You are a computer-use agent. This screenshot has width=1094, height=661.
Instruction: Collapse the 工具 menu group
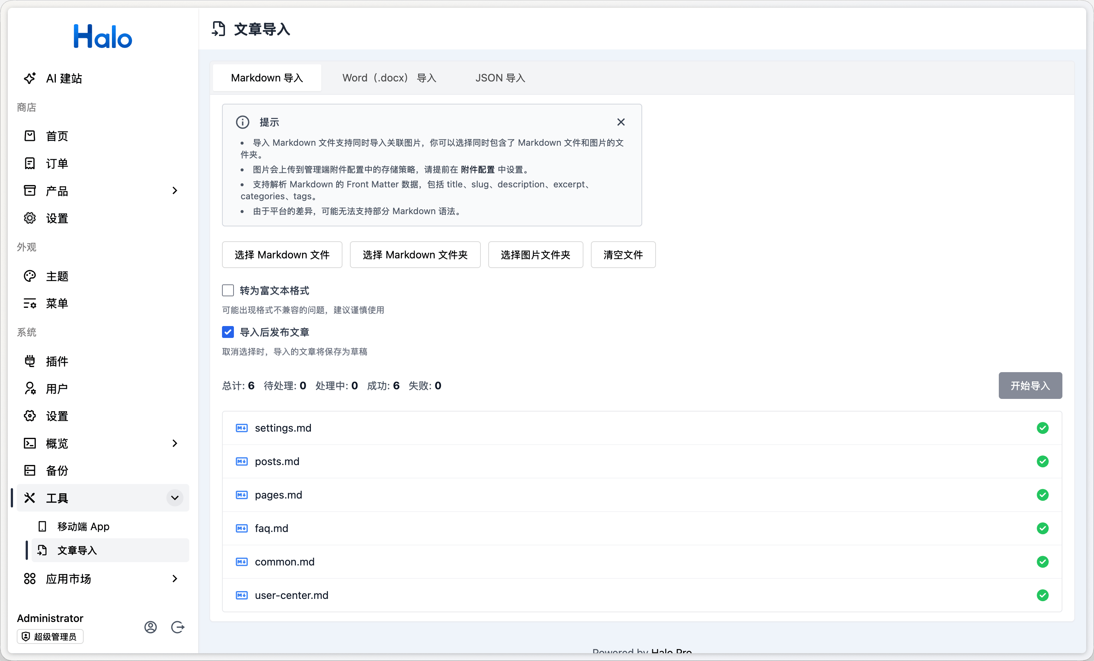coord(174,498)
